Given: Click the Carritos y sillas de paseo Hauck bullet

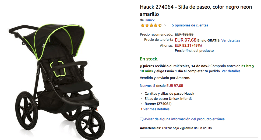Looking at the screenshot, I should [x=169, y=93].
